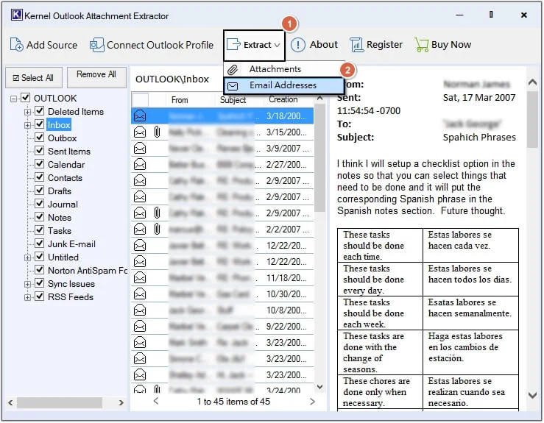Uncheck the Sent Items checkbox
The width and height of the screenshot is (544, 423).
click(x=40, y=151)
